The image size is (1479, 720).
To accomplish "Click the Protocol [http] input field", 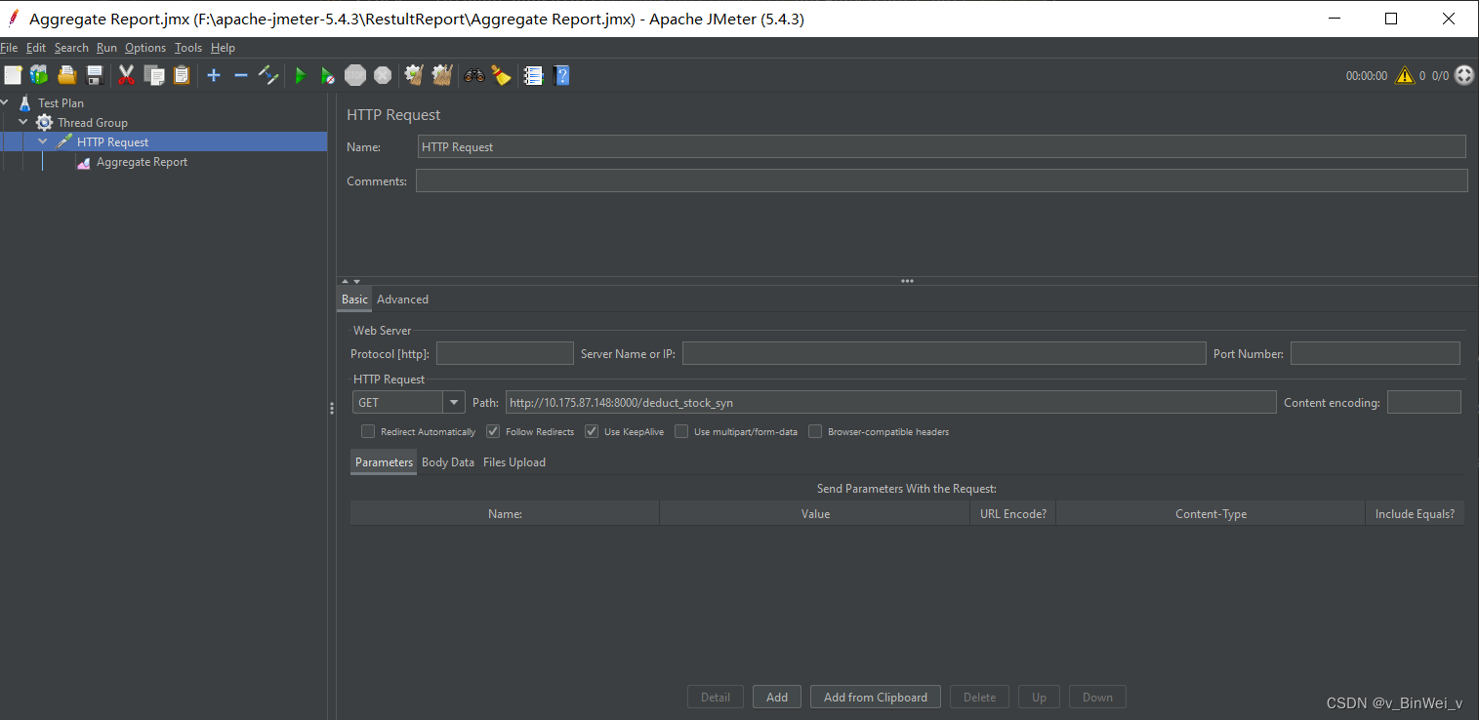I will click(x=505, y=353).
